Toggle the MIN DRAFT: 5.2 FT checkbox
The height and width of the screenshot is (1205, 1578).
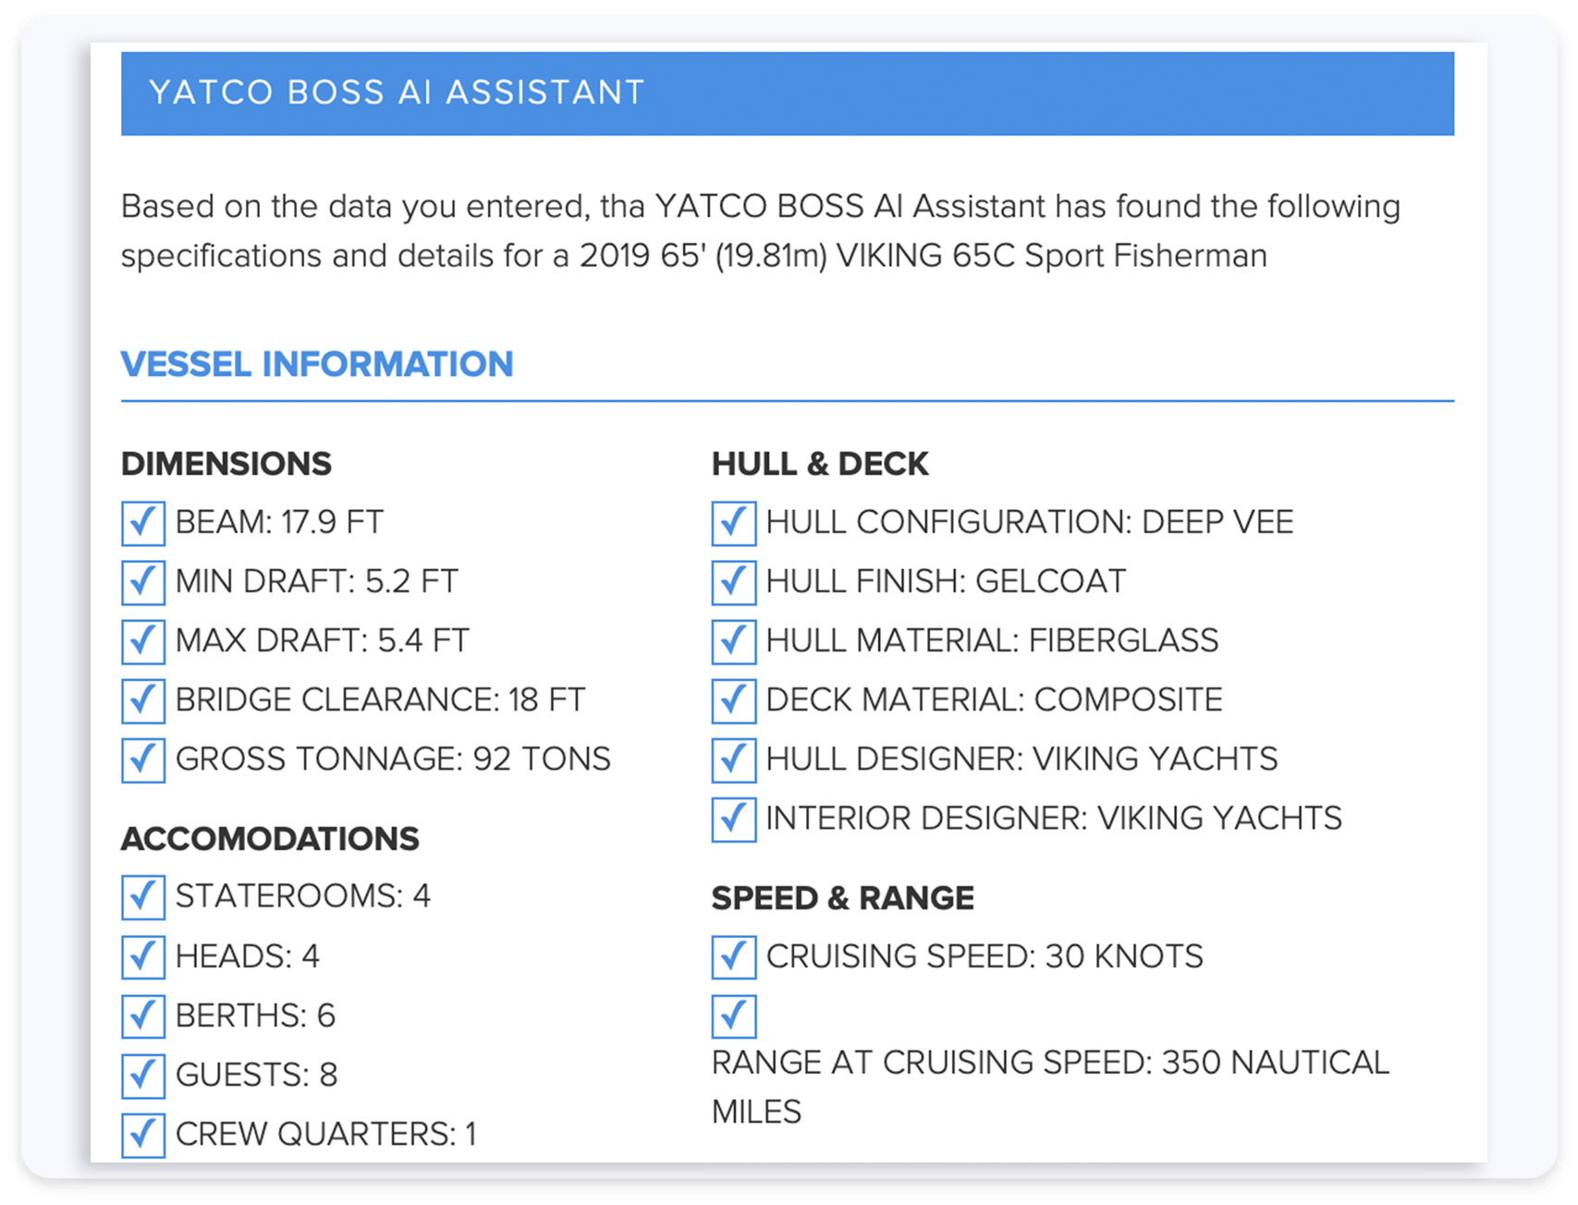pos(143,582)
